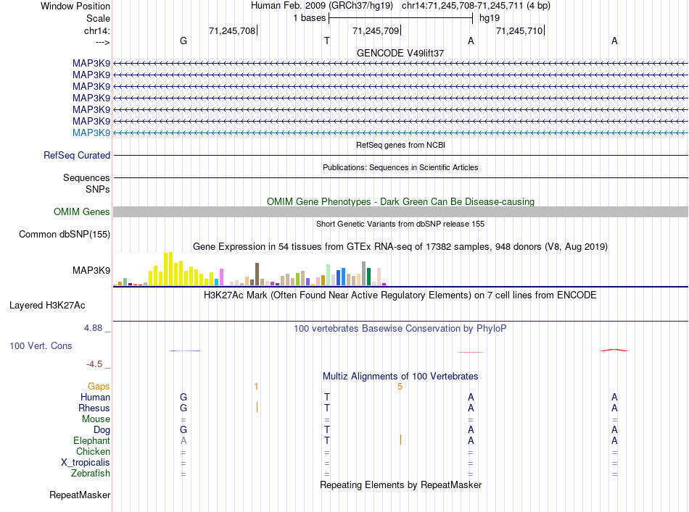
Task: Click the orange Gaps label
Action: coord(99,386)
